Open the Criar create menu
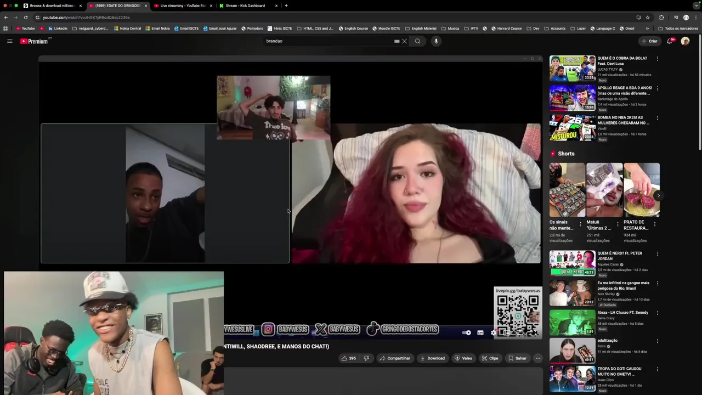Viewport: 702px width, 395px height. click(x=649, y=41)
